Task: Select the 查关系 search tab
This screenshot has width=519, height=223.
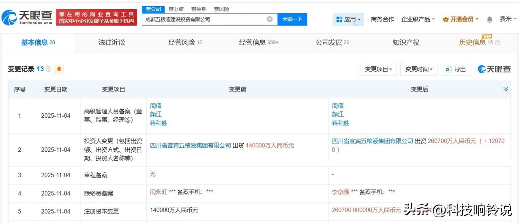Action: pos(199,9)
